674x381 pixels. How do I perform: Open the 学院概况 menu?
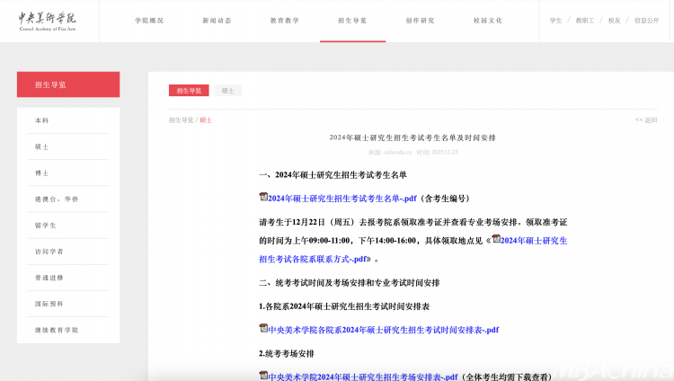click(x=149, y=21)
